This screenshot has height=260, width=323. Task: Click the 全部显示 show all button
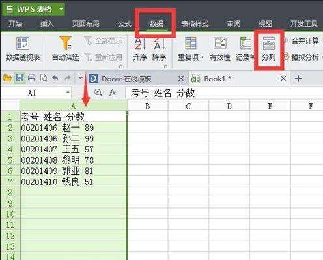pos(104,41)
